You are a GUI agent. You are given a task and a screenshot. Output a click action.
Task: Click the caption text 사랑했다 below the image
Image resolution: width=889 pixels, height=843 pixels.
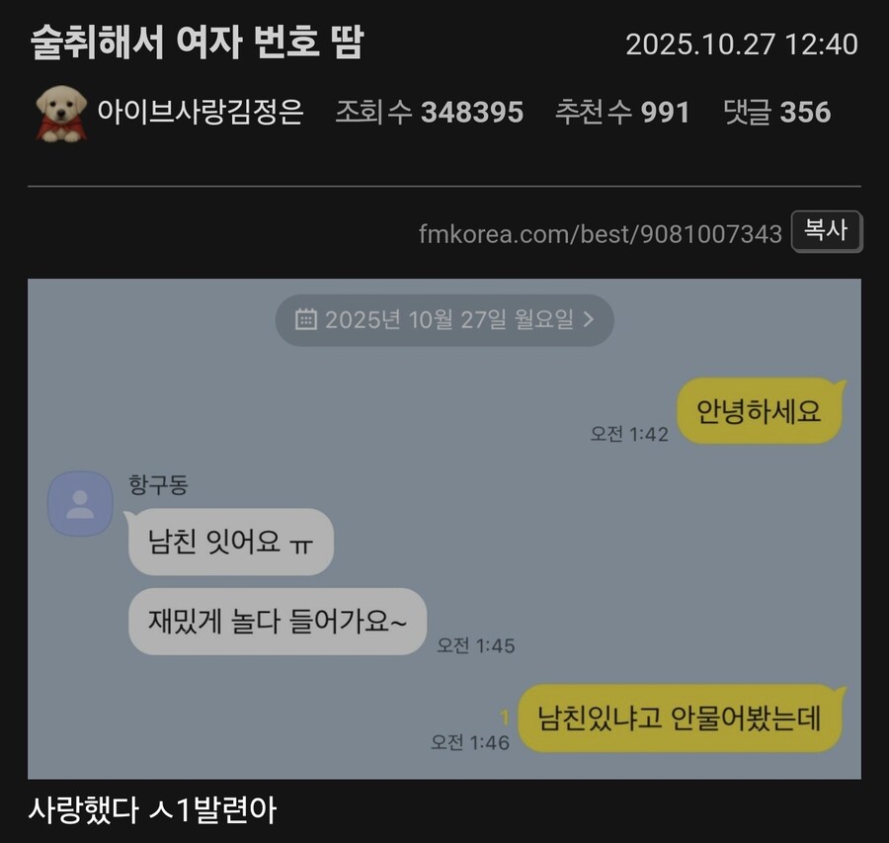click(x=83, y=809)
